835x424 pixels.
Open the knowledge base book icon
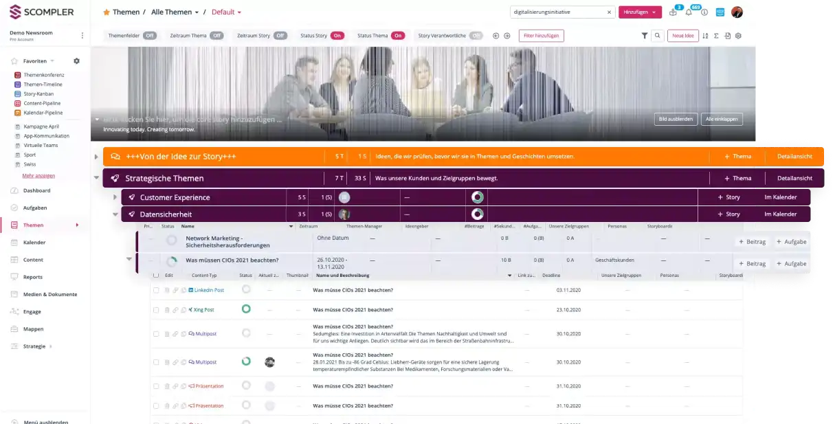(x=673, y=12)
